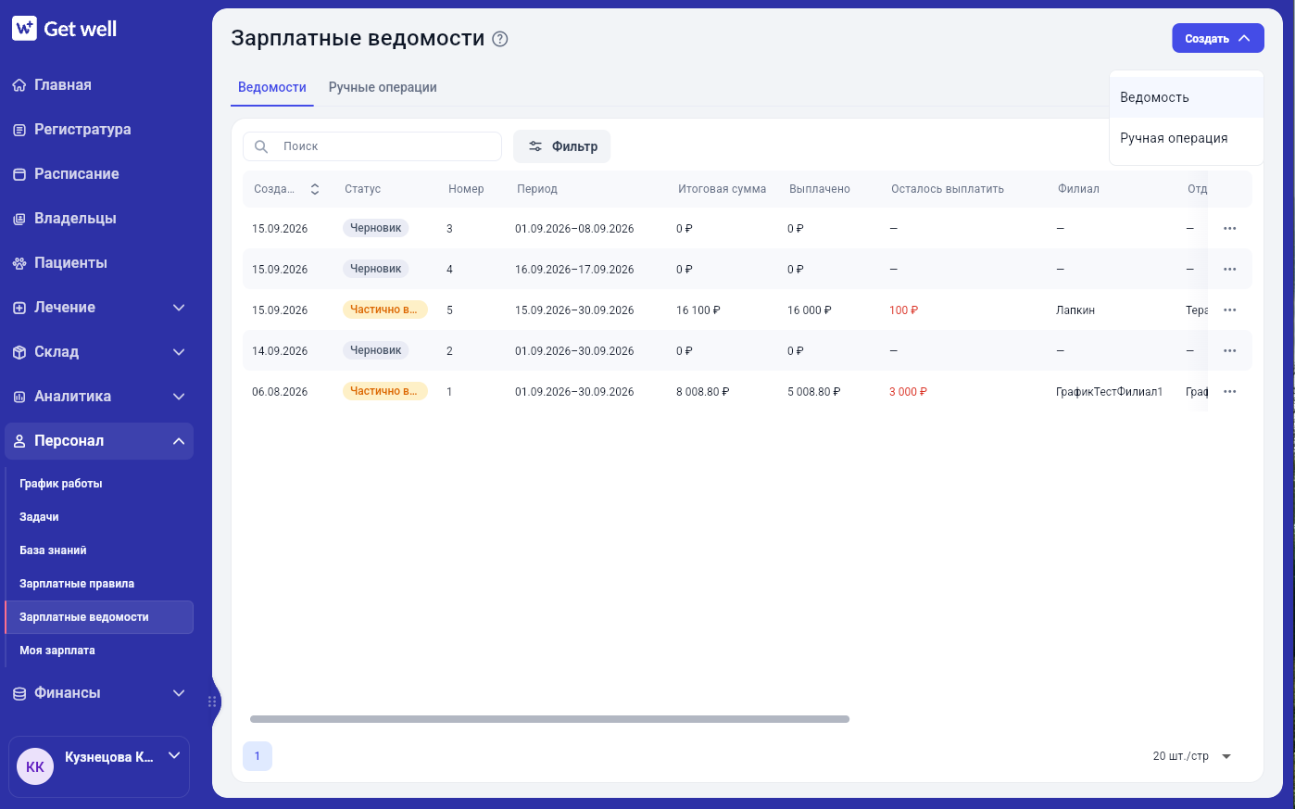Open row actions for statement number 4
The image size is (1295, 809).
[1230, 269]
